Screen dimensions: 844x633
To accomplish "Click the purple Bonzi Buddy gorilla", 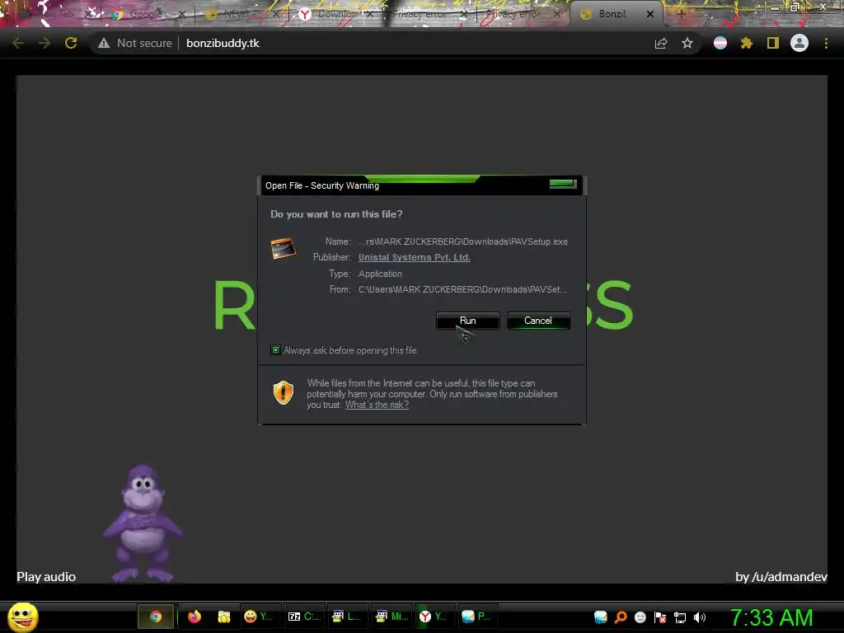I will tap(143, 523).
